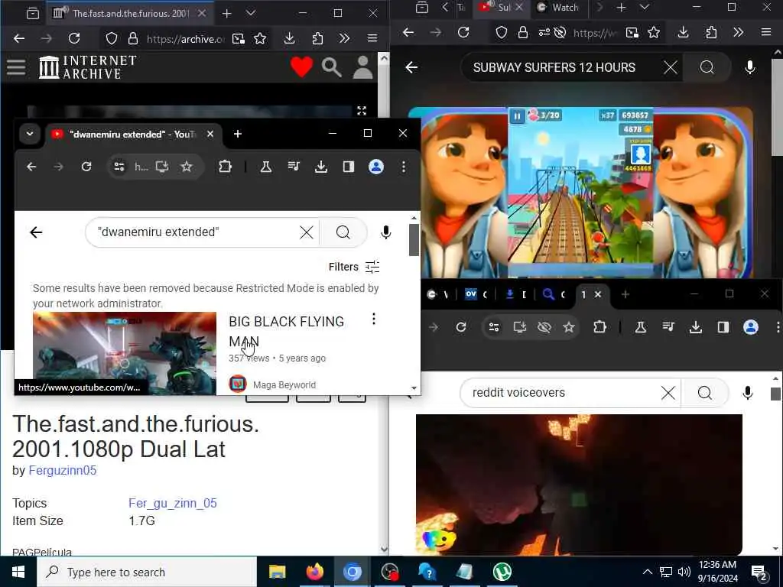
Task: Click voice search microphone beside dwanemiru search box
Action: tap(385, 232)
